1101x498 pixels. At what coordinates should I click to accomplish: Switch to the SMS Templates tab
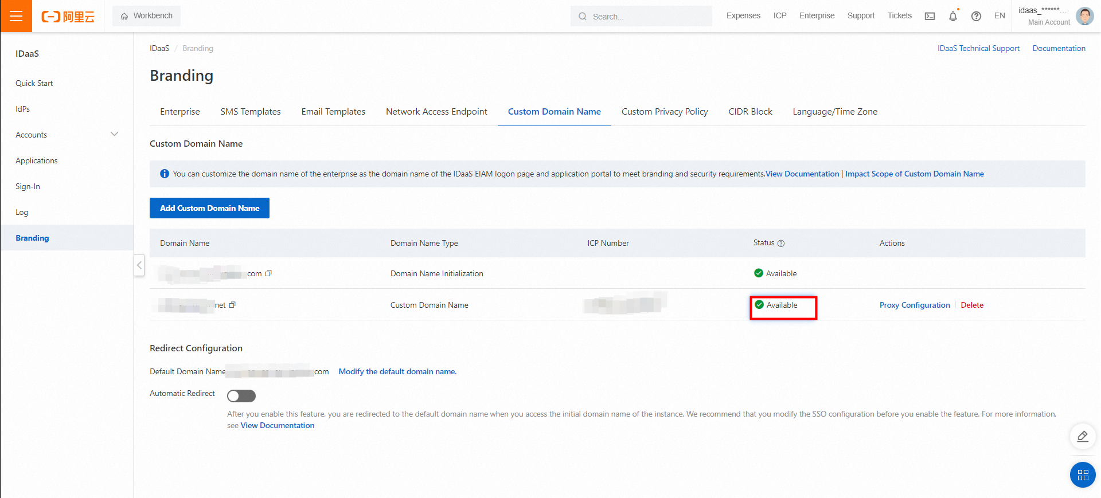(251, 112)
